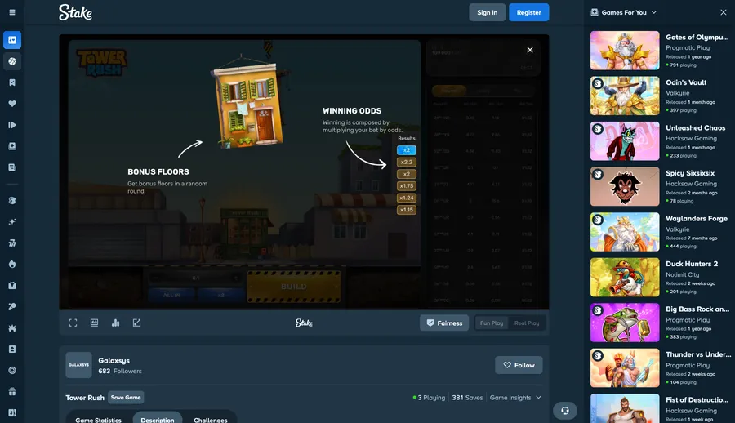The width and height of the screenshot is (735, 423).
Task: Click the Sign In button
Action: pos(487,13)
